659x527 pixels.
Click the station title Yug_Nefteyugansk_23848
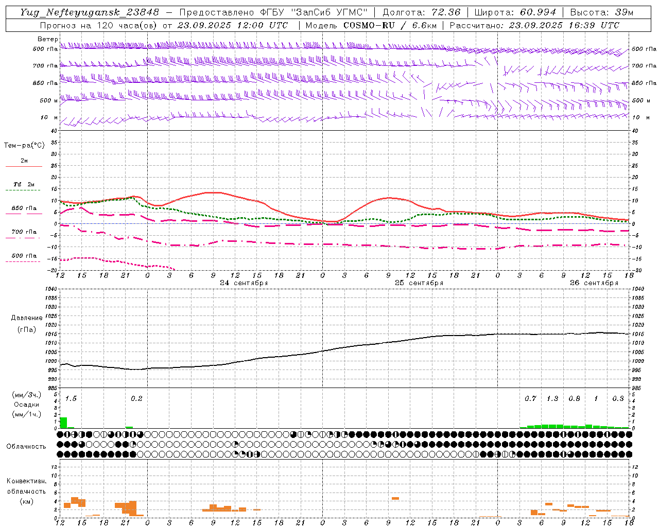click(90, 12)
